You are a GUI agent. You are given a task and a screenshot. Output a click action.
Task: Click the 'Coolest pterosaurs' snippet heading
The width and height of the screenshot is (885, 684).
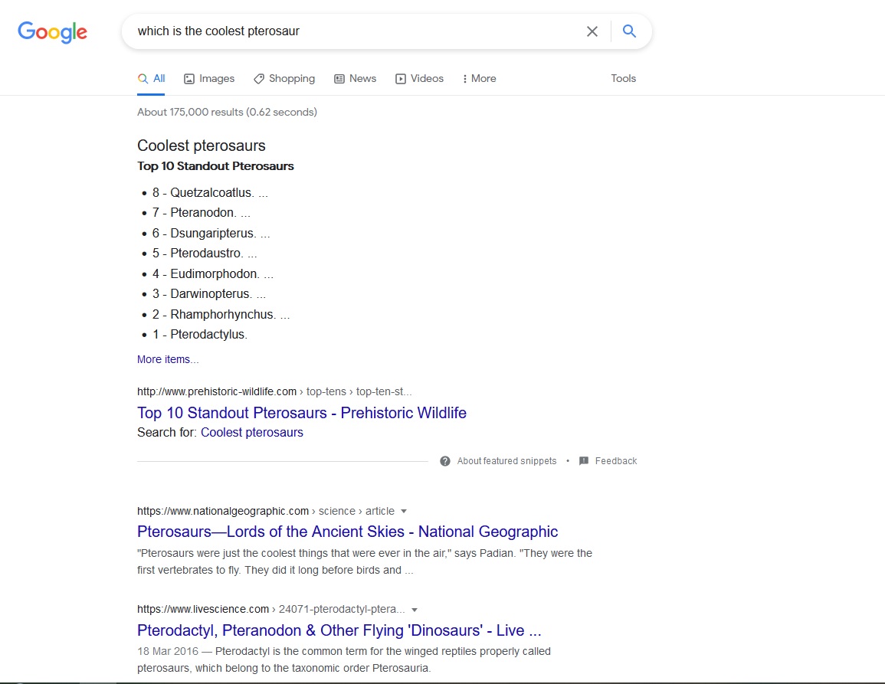coord(202,146)
